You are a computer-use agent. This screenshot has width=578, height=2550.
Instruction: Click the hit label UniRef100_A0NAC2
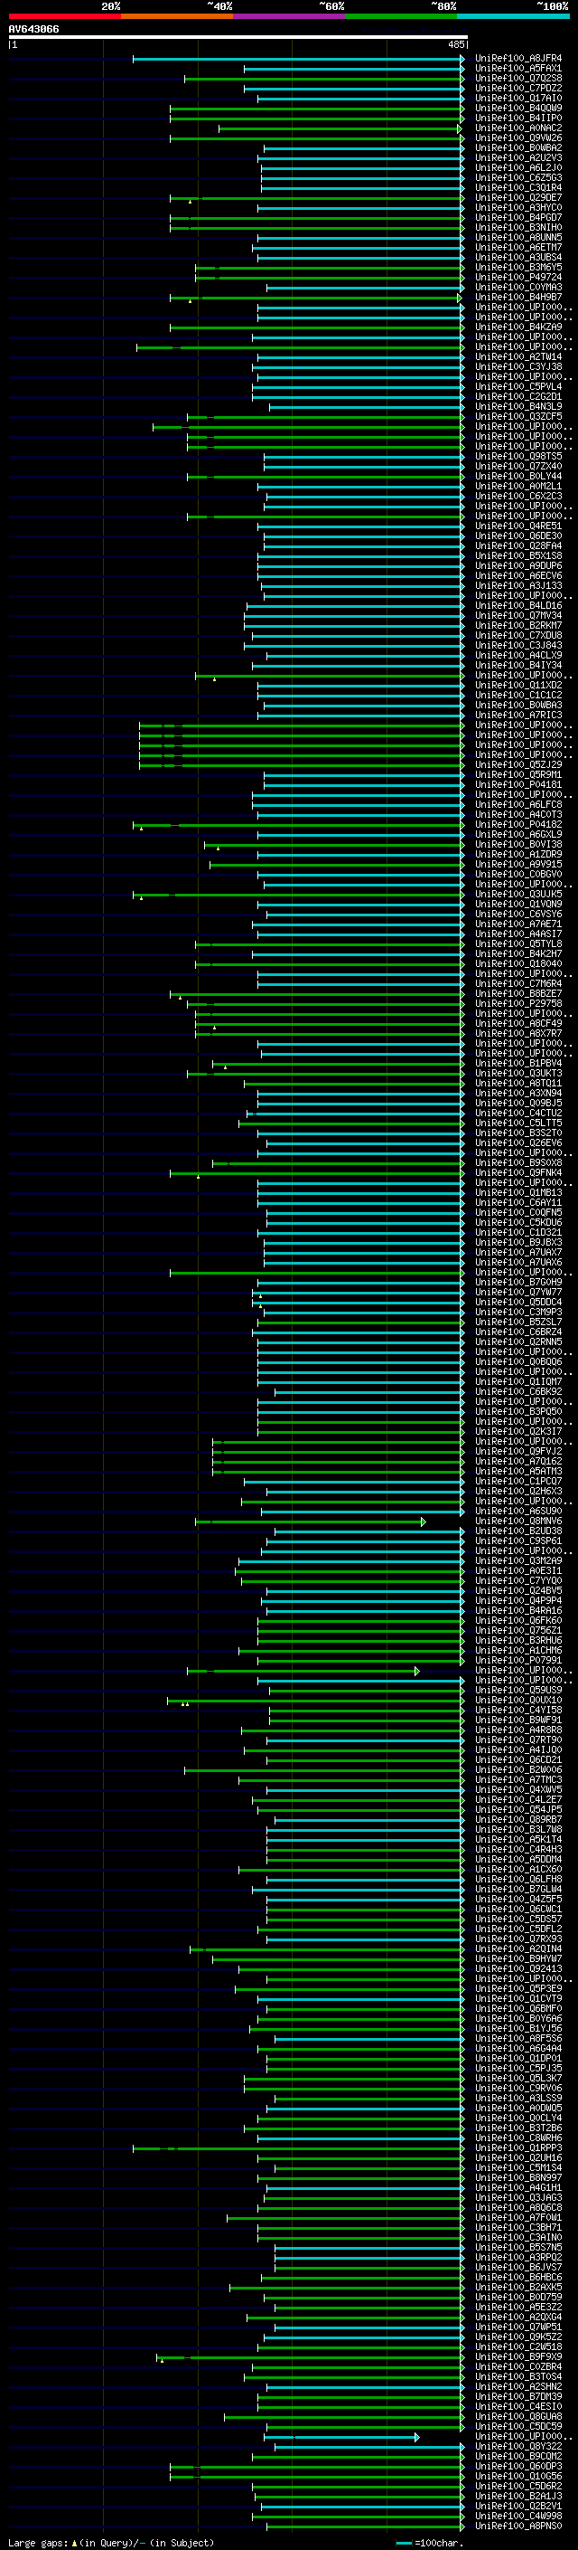518,128
